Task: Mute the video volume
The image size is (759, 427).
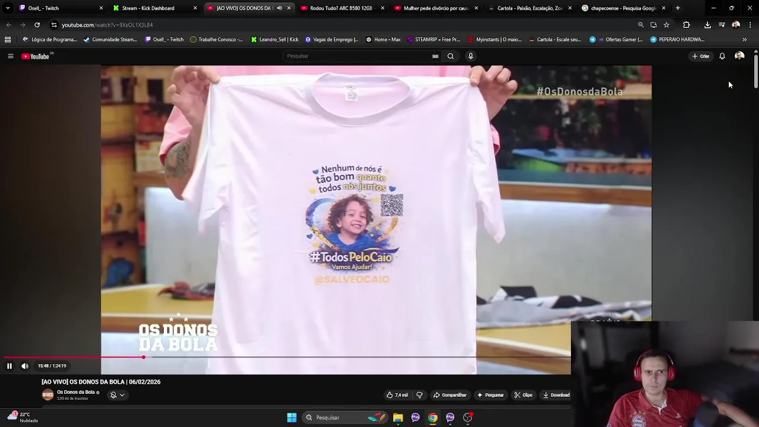Action: click(x=25, y=366)
